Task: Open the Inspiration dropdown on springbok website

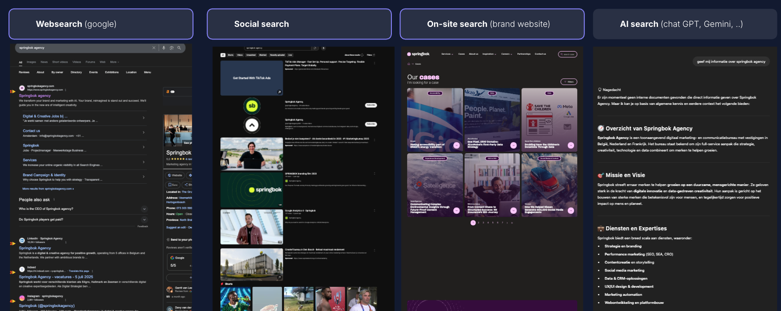Action: (489, 54)
